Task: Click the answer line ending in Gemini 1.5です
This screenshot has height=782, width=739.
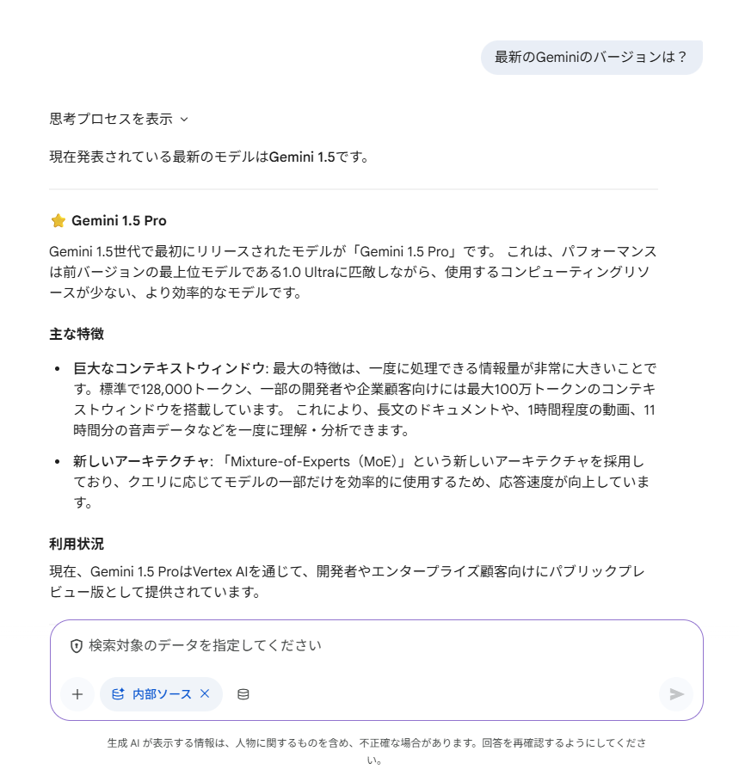Action: [209, 157]
